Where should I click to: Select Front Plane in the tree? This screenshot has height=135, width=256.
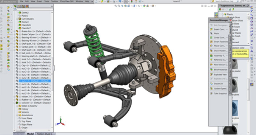coord(27,118)
